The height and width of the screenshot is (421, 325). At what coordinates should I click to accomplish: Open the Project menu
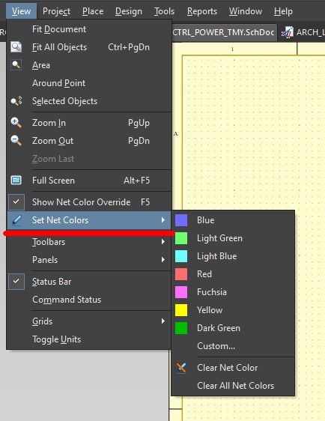point(56,11)
